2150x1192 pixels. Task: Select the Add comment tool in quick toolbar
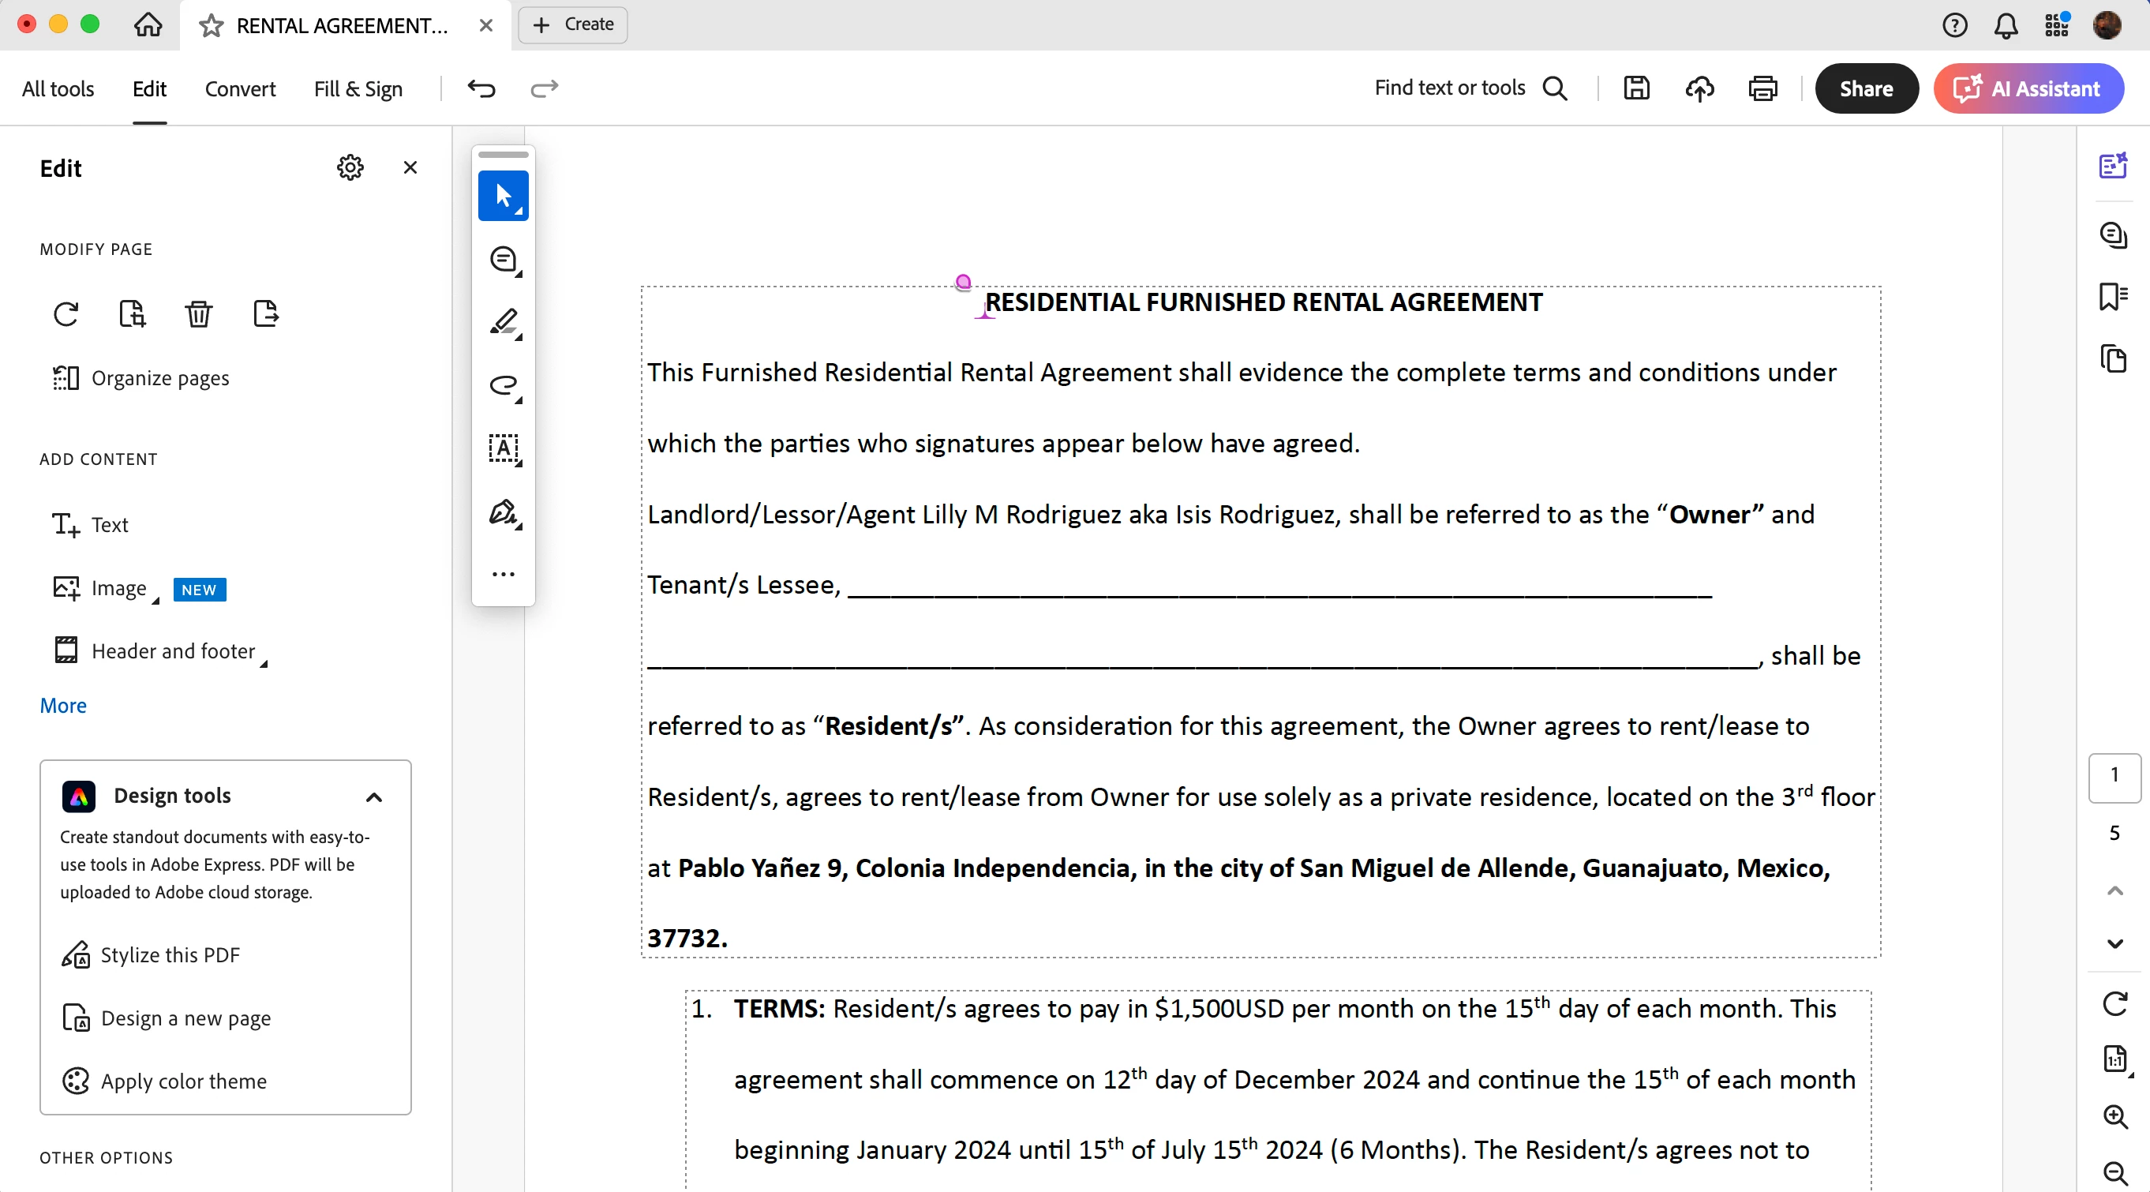[504, 260]
